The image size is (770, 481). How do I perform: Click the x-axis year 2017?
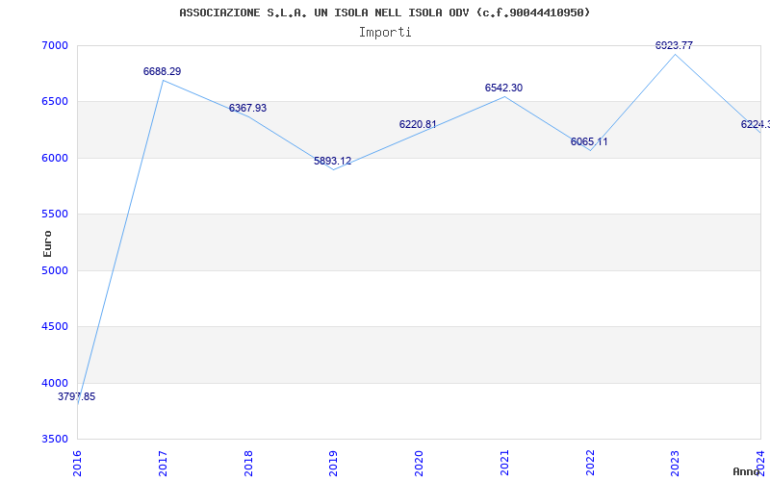[163, 463]
